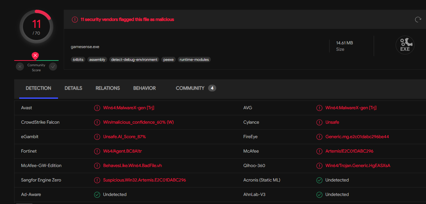Downvote with the community score X icon

tap(20, 67)
